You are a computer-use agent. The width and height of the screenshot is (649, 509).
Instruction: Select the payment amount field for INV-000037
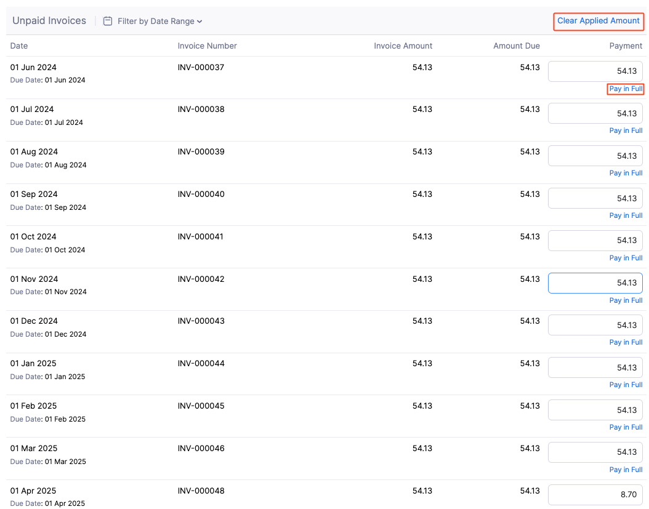tap(595, 71)
